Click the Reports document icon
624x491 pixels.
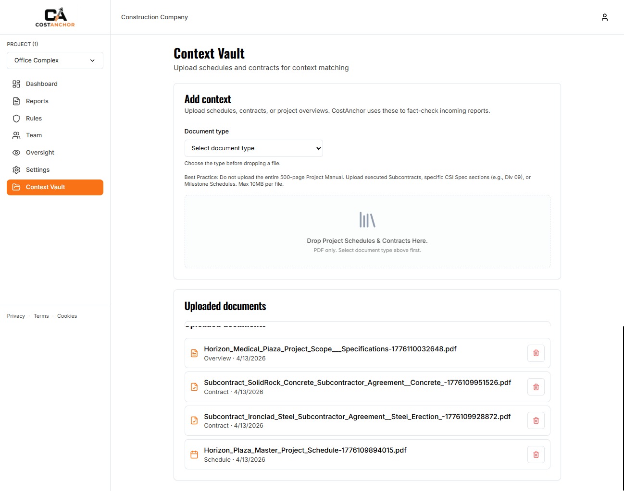(x=16, y=101)
